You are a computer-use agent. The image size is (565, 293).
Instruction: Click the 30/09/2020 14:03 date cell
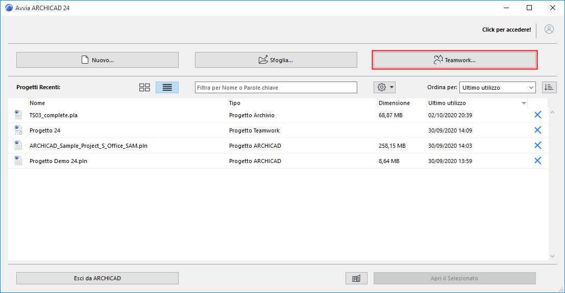(450, 146)
